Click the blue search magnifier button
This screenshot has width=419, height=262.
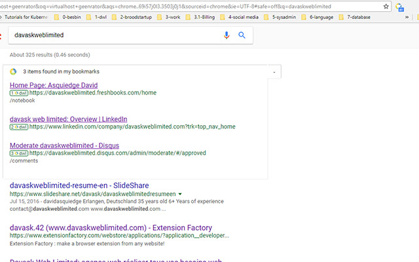[x=242, y=35]
